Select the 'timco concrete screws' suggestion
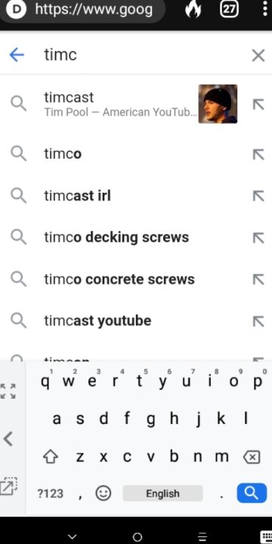Screen dimensions: 272x544 click(136, 280)
